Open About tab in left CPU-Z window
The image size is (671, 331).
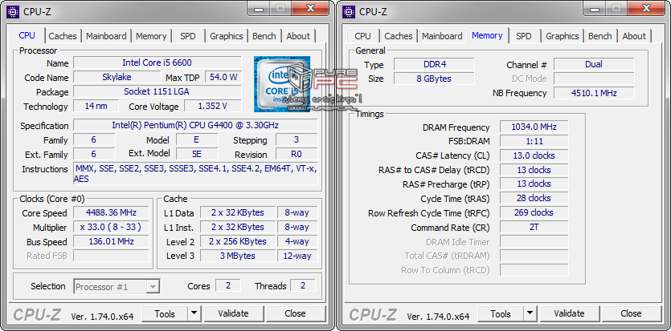pyautogui.click(x=298, y=36)
